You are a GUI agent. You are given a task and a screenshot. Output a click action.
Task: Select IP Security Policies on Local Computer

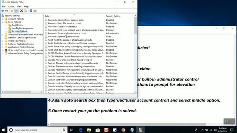(26, 50)
